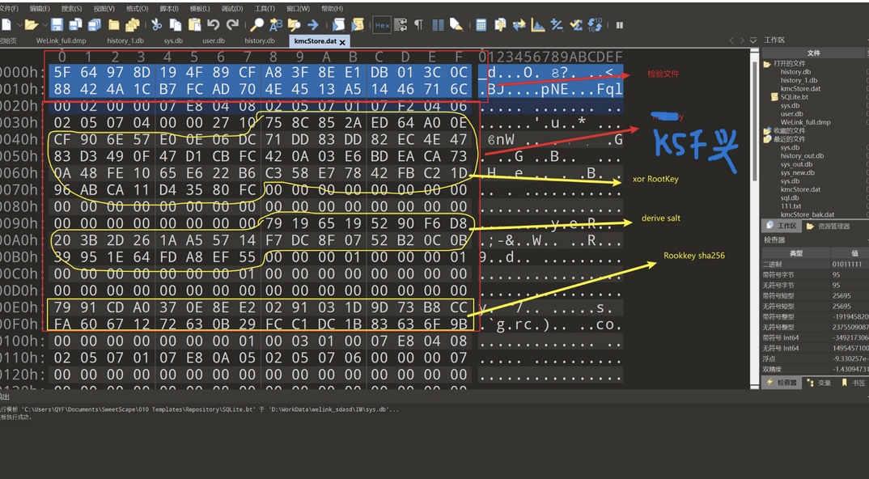Select 111.txt in recent files
This screenshot has width=869, height=479.
[791, 206]
